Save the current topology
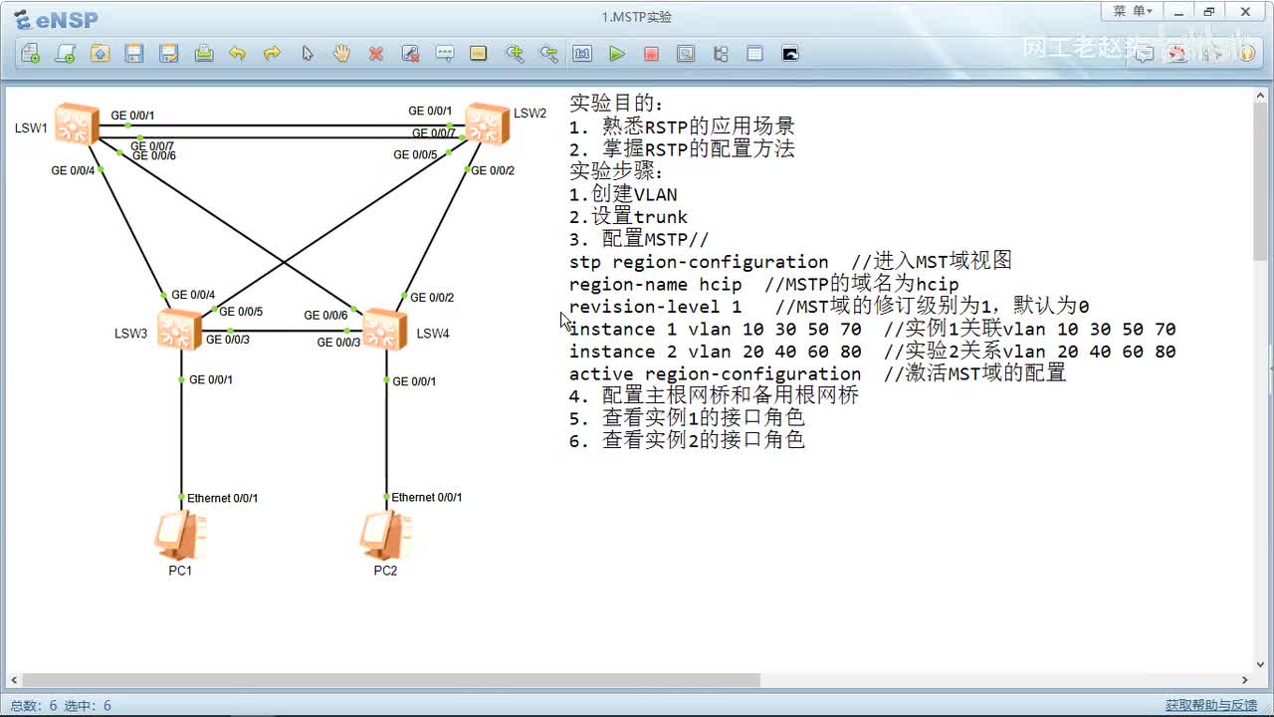 coord(134,54)
